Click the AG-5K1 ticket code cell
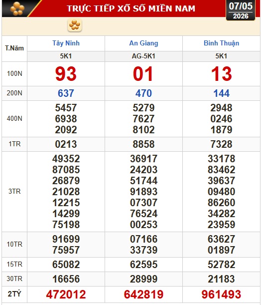Viewport: 262px width, 305px height. coord(143,56)
